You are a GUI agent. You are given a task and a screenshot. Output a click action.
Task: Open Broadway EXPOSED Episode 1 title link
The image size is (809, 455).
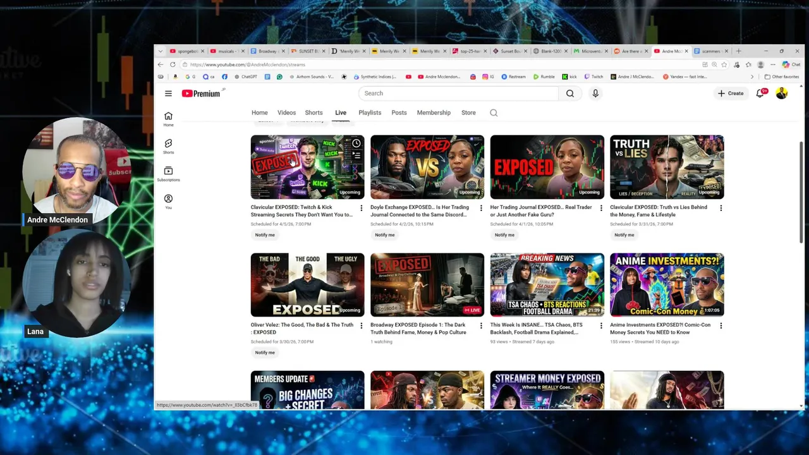coord(418,329)
